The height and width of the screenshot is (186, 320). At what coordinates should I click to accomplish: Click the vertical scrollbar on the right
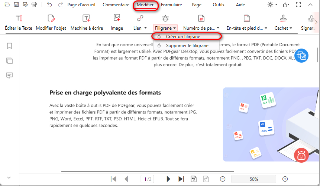pyautogui.click(x=317, y=55)
